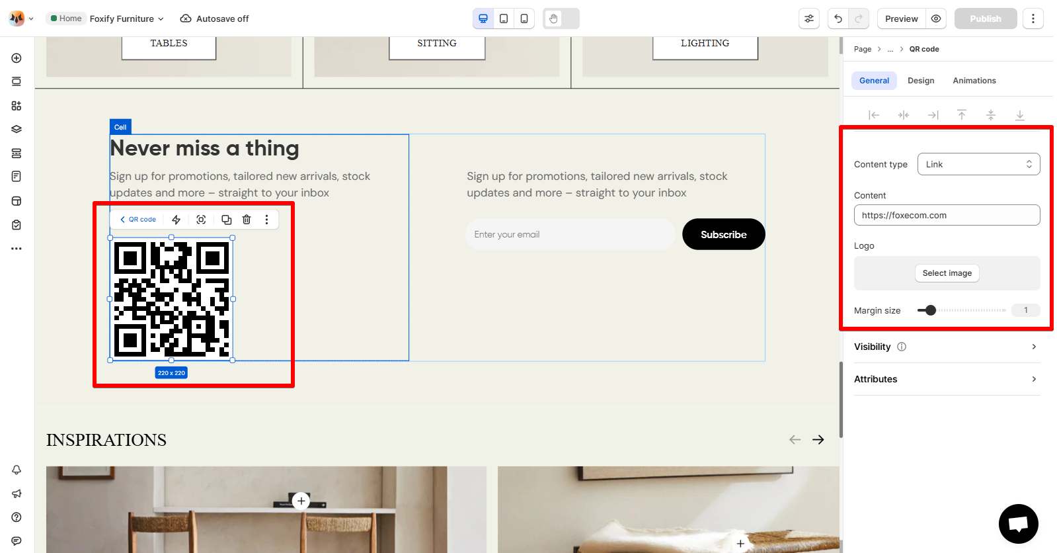Go to Page in breadcrumb

click(x=863, y=49)
